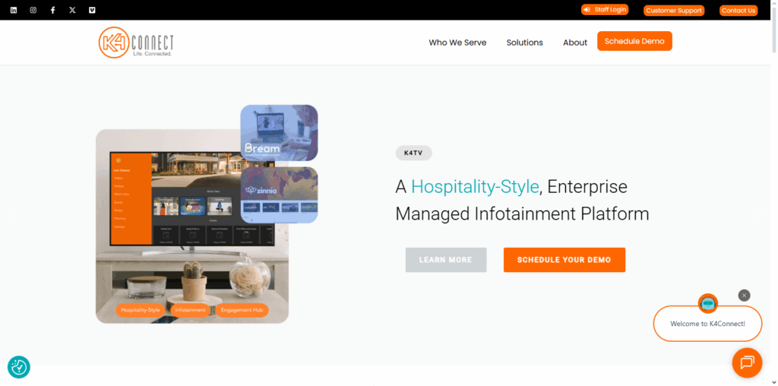Image resolution: width=778 pixels, height=386 pixels.
Task: Open the Instagram social icon
Action: tap(33, 10)
